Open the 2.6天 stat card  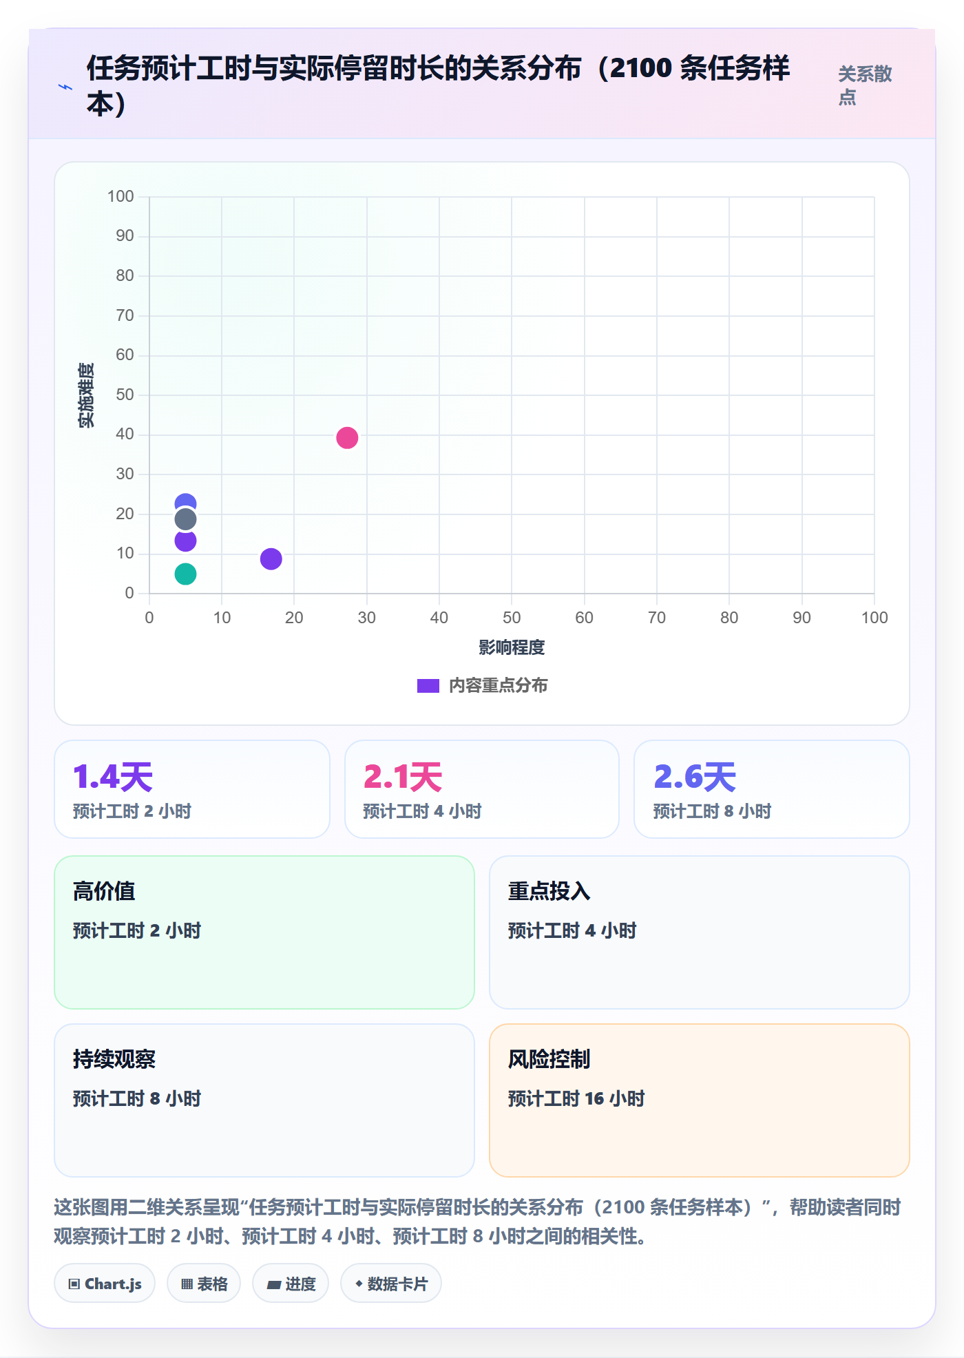[772, 789]
